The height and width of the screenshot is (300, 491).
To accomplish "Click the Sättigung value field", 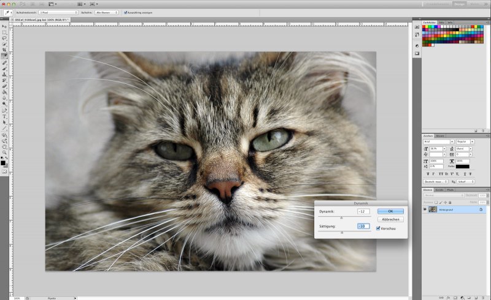I will 363,227.
